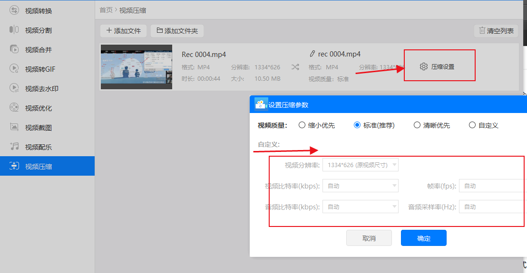Expand 视频比特率(kbps) dropdown
Image resolution: width=527 pixels, height=273 pixels.
click(x=361, y=186)
